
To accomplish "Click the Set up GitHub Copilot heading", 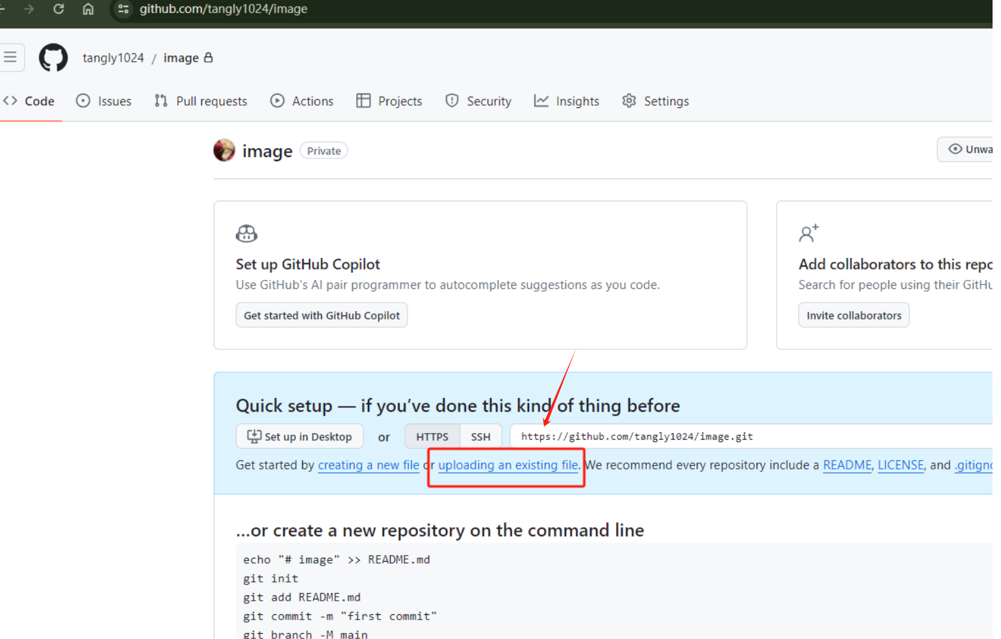I will (308, 264).
